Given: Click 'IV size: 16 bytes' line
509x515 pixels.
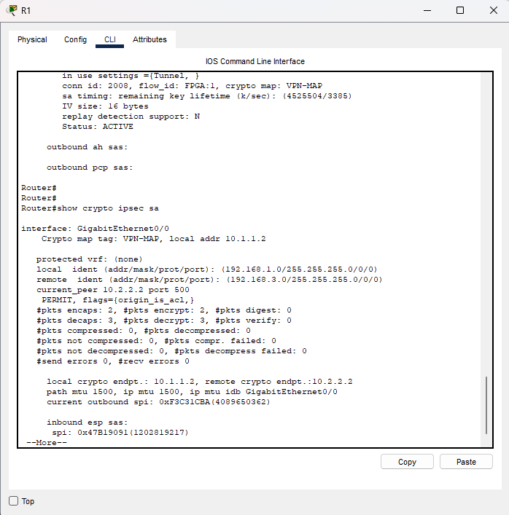Looking at the screenshot, I should point(105,106).
